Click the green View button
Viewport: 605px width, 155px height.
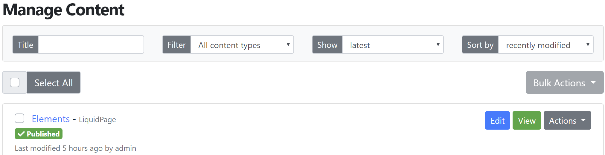pos(527,120)
